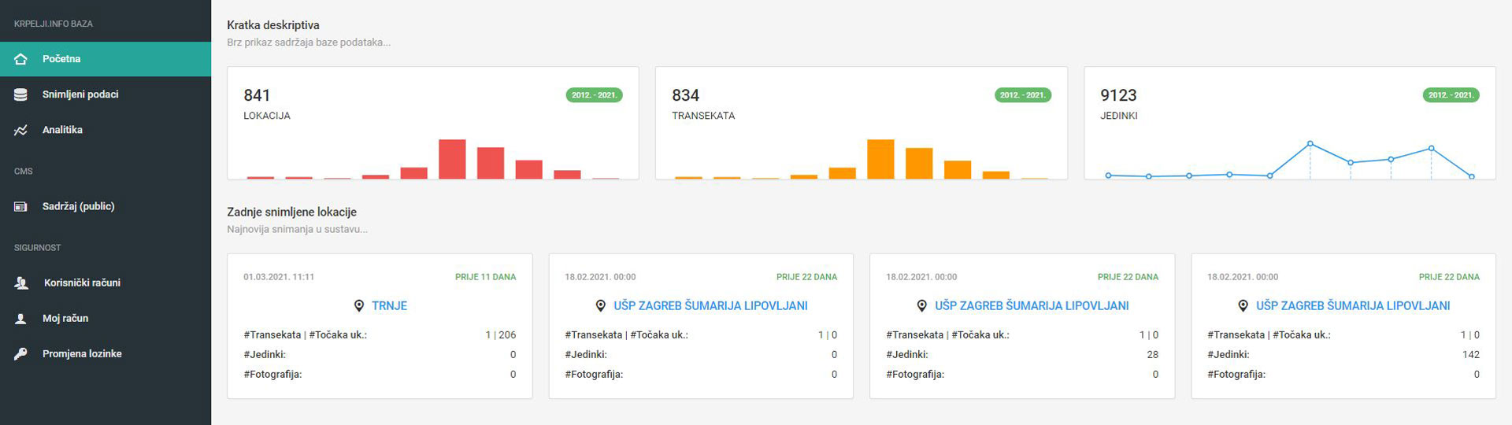Click the tallest red bar in Lokacija chart
1512x425 pixels.
click(x=452, y=159)
